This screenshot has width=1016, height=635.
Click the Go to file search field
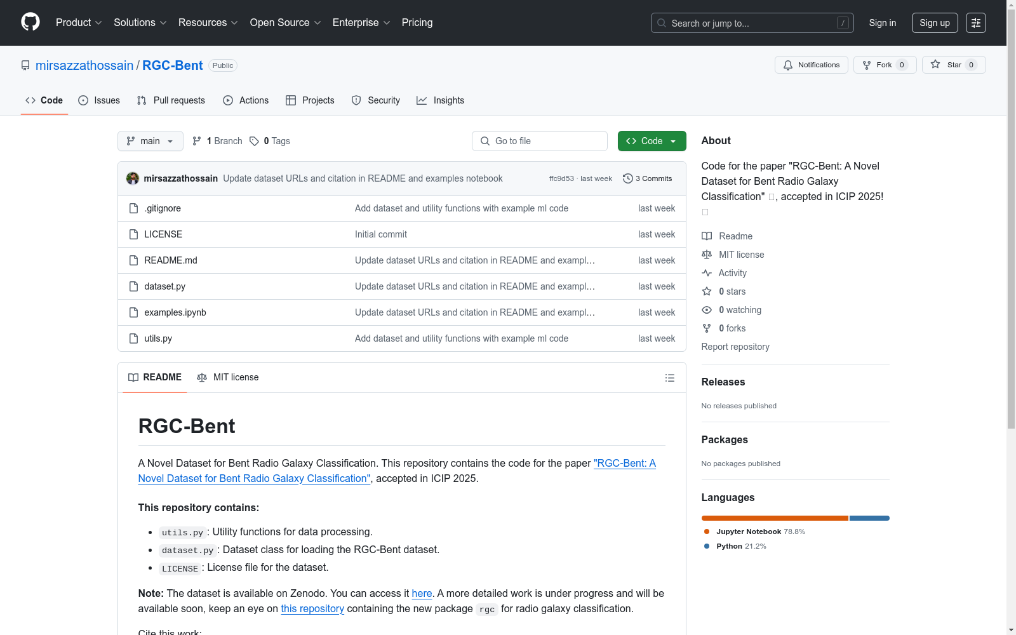pyautogui.click(x=540, y=141)
